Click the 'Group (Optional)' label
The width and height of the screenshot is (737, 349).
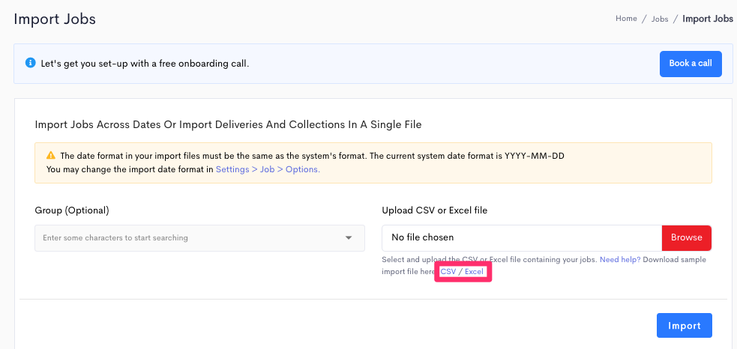[72, 211]
